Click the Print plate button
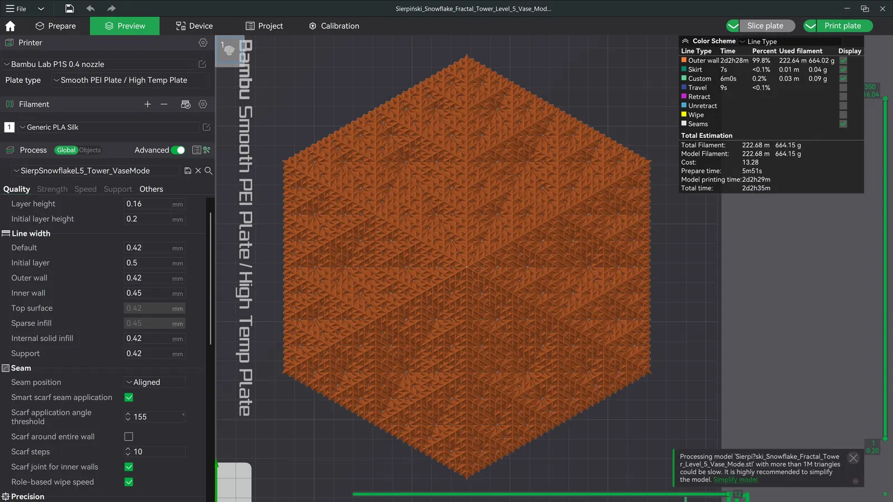 tap(842, 26)
